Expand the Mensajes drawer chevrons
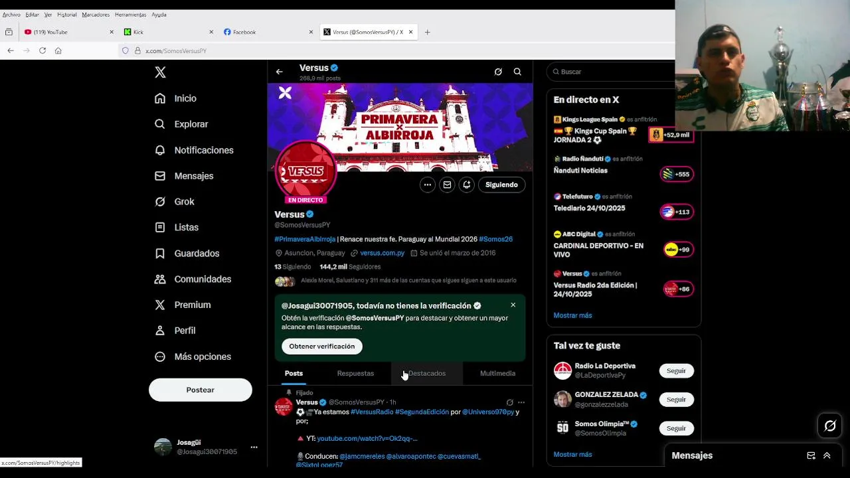The width and height of the screenshot is (850, 478). click(827, 455)
